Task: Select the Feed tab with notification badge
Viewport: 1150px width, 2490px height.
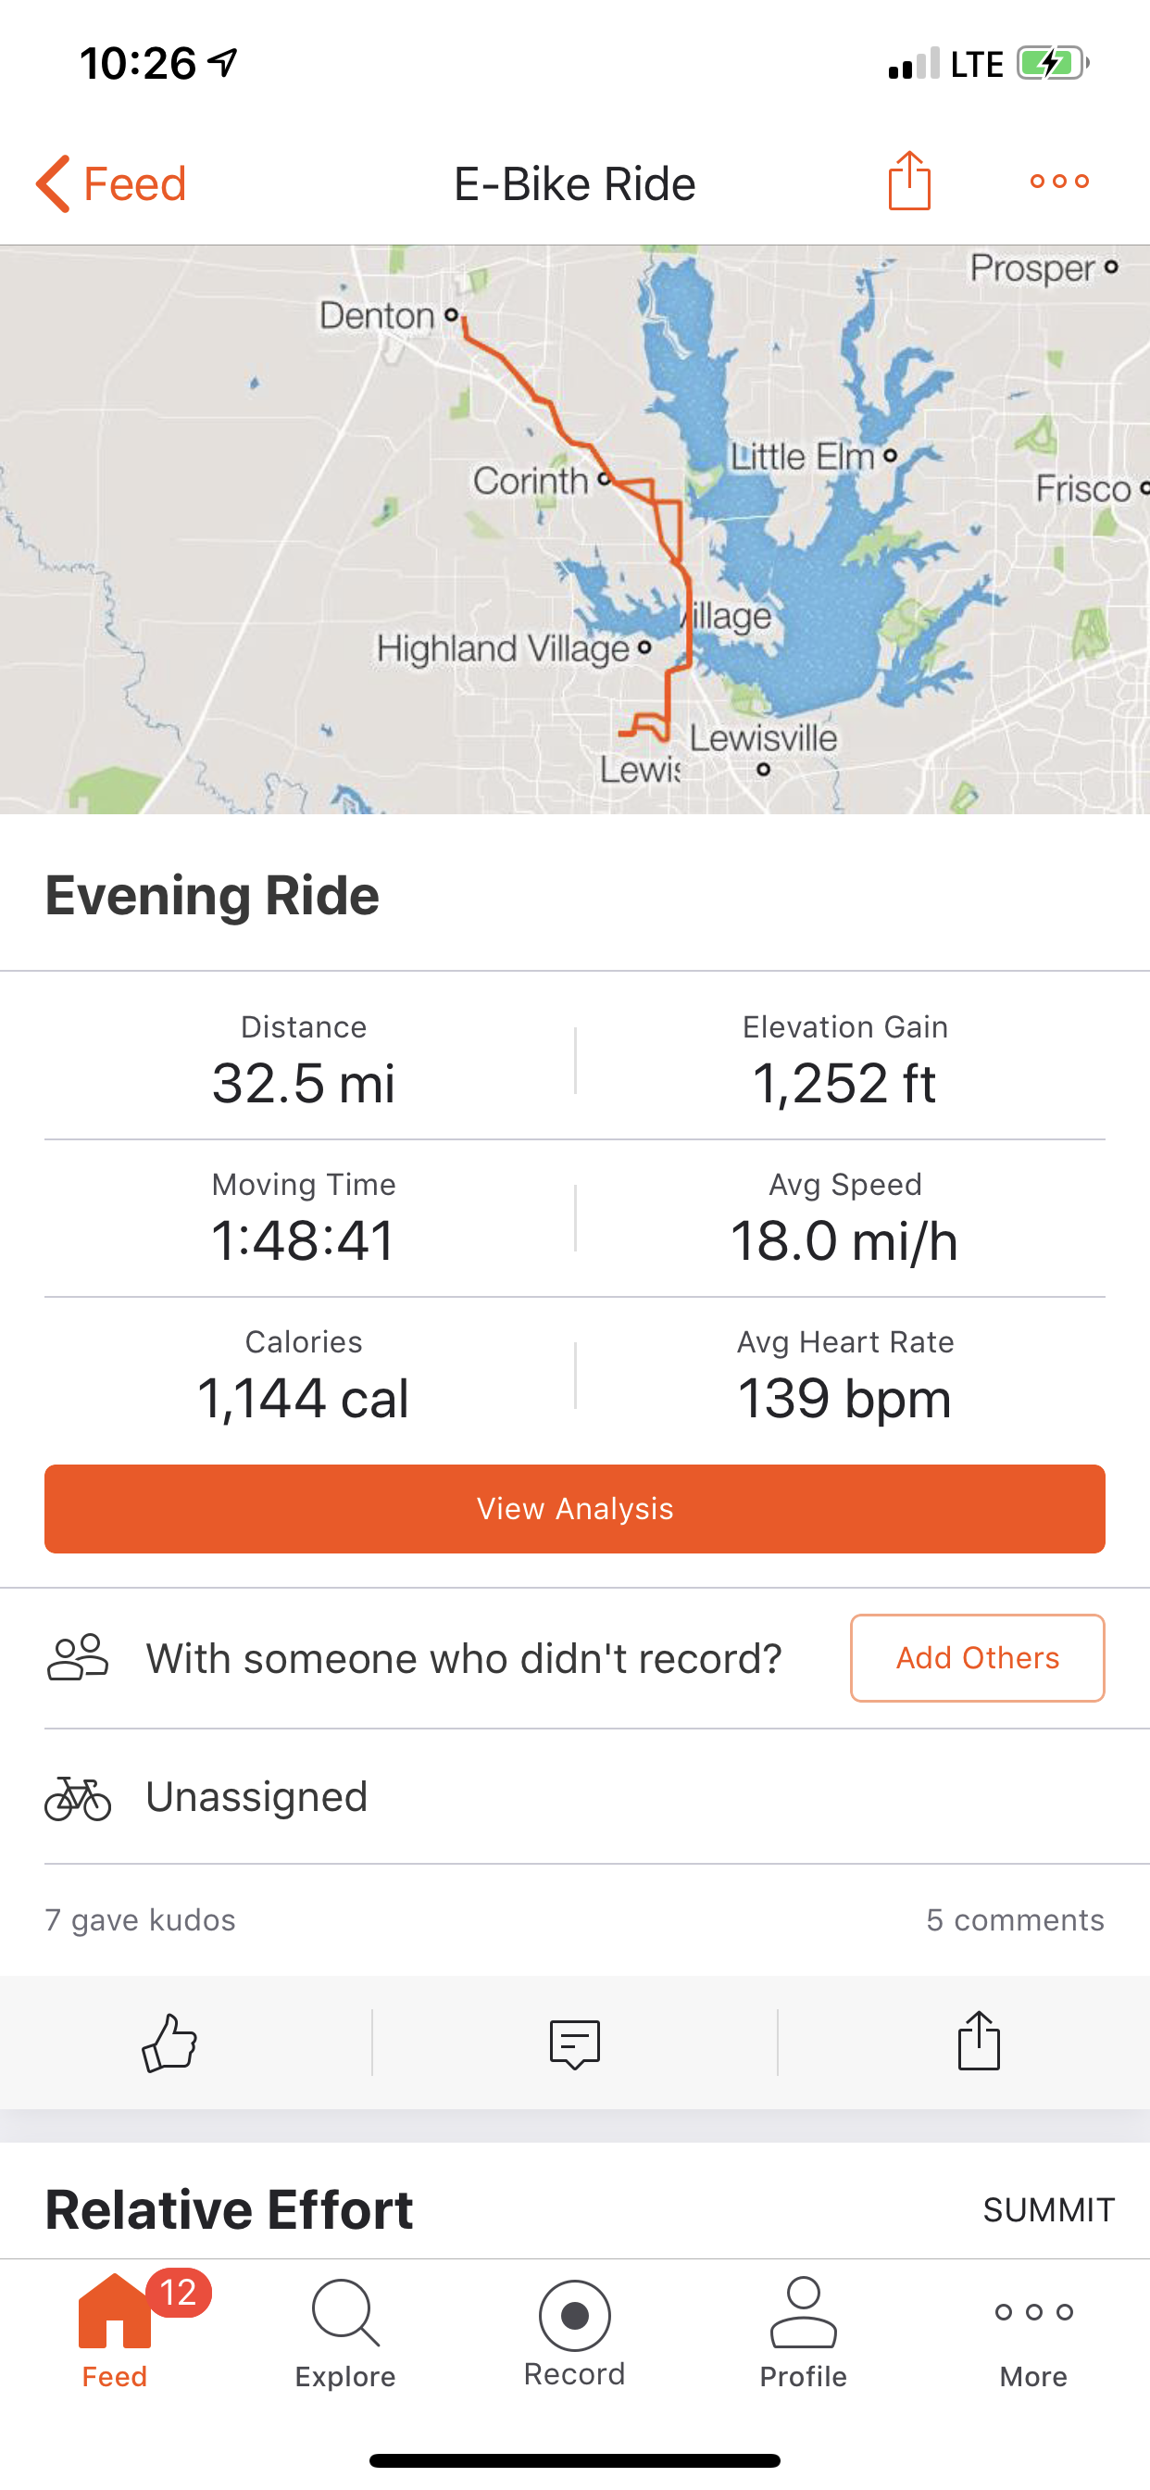Action: click(115, 2332)
